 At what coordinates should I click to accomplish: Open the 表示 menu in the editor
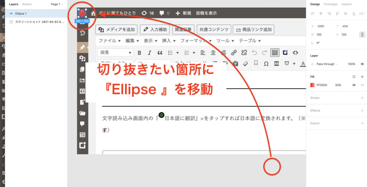coord(150,41)
